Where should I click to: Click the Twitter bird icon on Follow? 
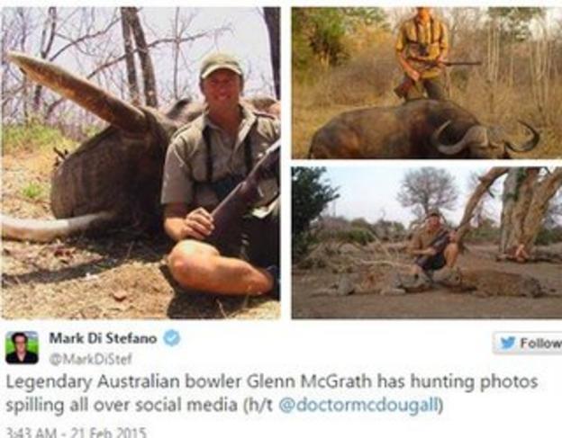tap(508, 343)
